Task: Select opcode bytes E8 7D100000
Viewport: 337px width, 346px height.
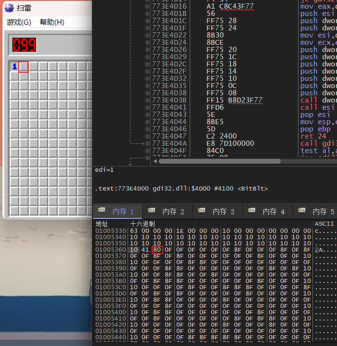Action: (x=230, y=143)
